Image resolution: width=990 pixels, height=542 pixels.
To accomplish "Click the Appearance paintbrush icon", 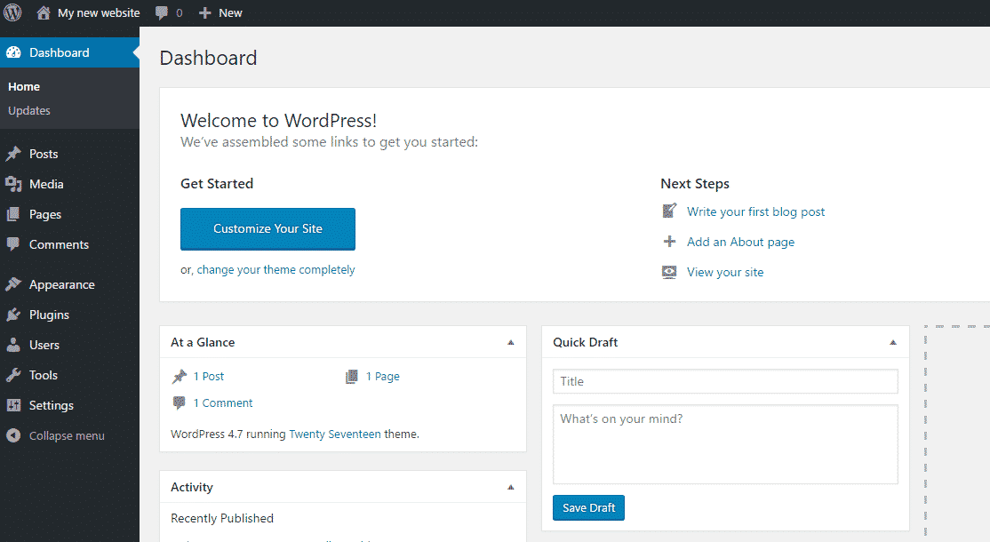I will (x=13, y=284).
